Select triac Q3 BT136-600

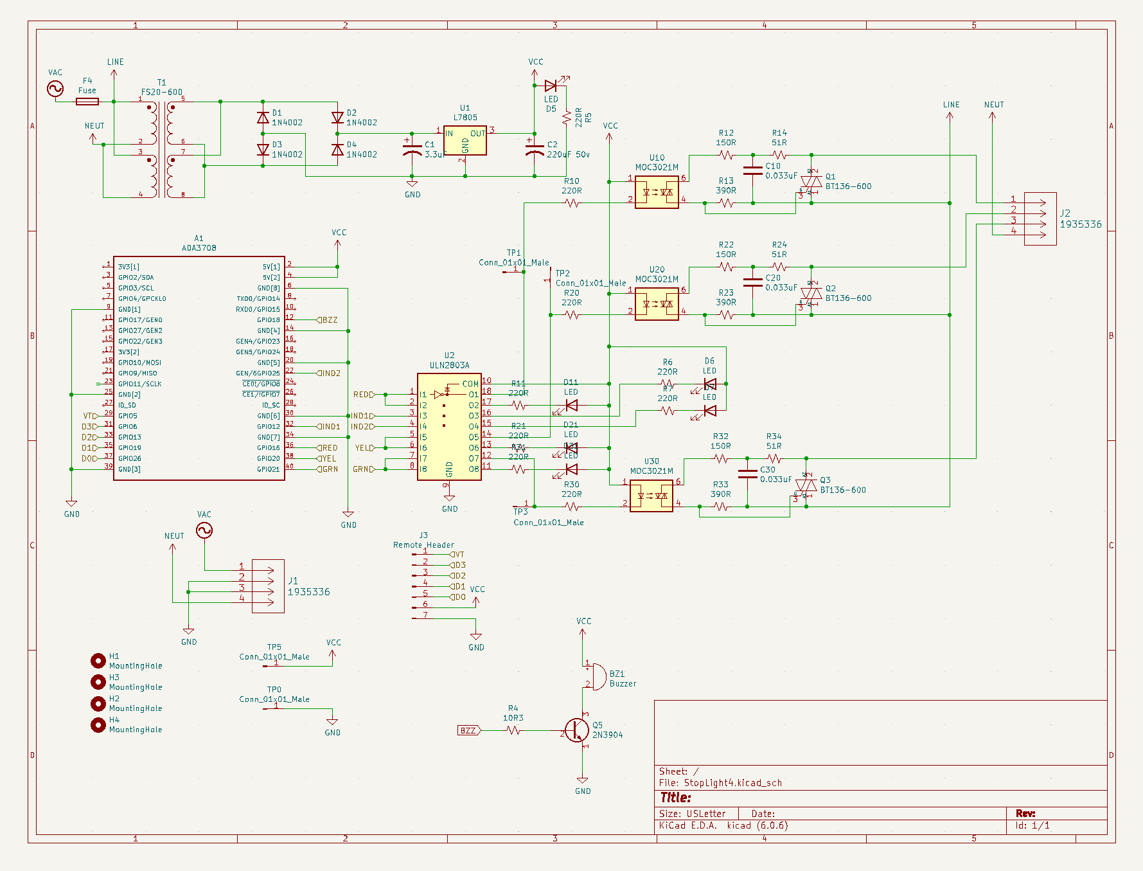(x=806, y=486)
